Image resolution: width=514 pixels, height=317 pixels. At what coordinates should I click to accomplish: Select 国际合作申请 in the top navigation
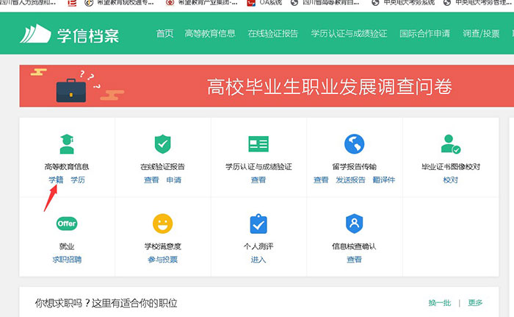click(x=425, y=34)
